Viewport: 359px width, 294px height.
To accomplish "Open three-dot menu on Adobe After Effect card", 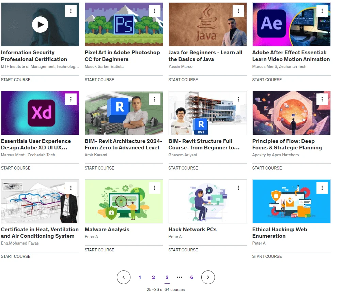I will [322, 11].
